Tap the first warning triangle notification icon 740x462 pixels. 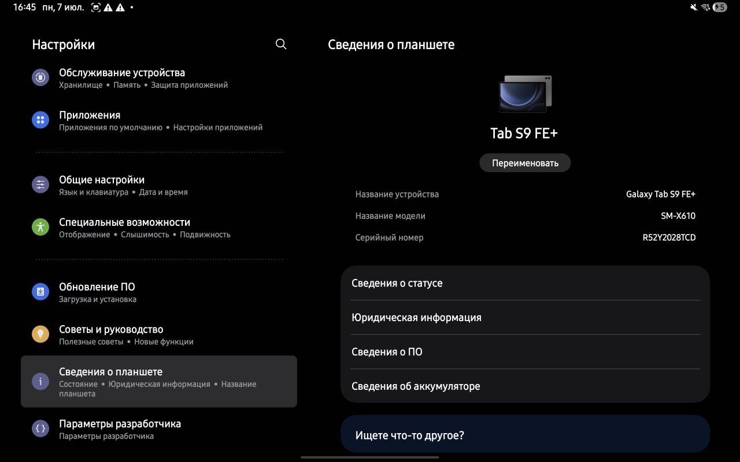pos(108,8)
